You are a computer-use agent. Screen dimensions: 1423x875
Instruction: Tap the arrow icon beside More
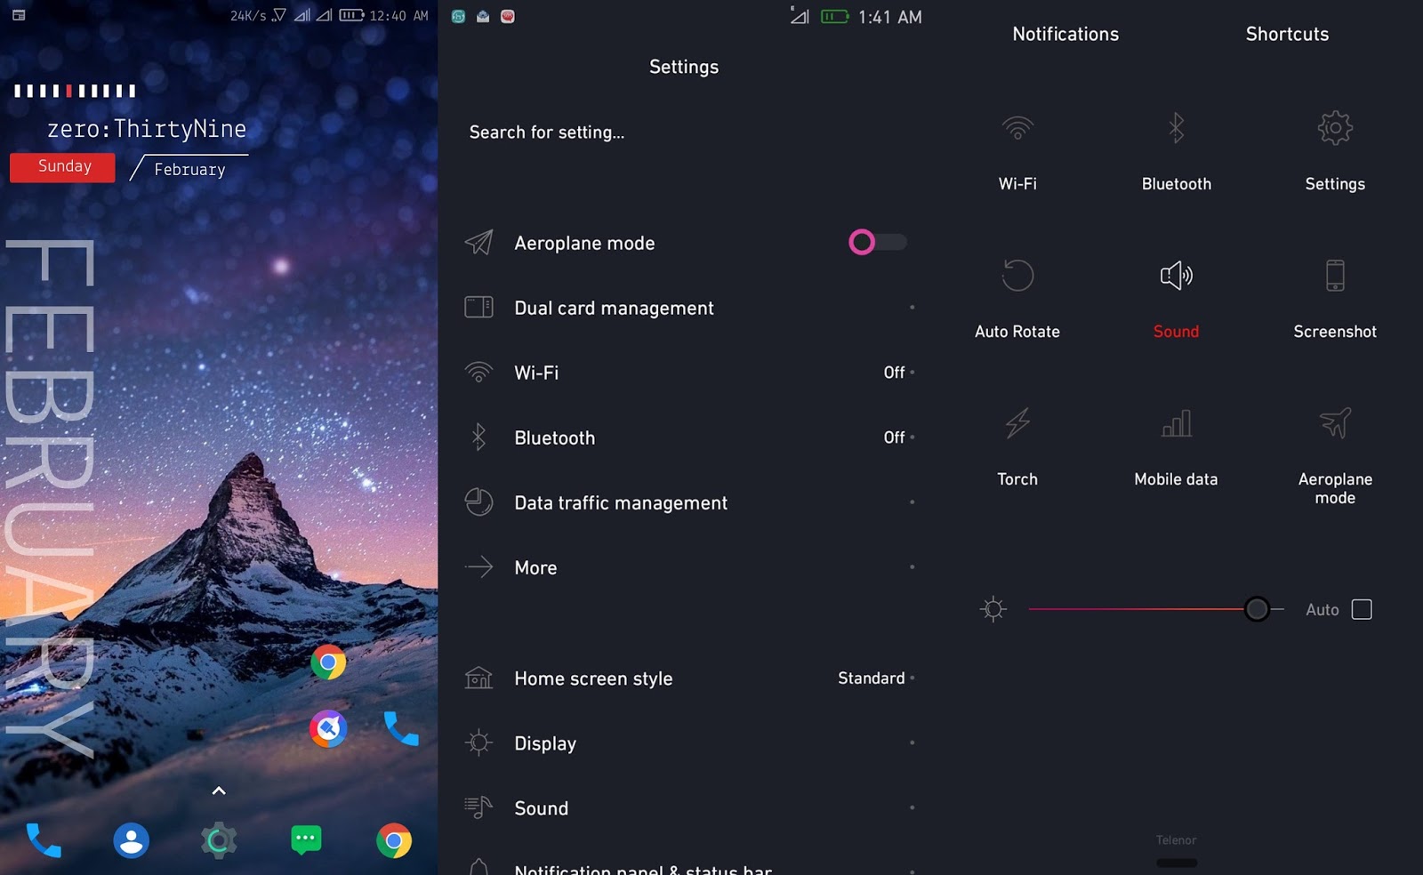(x=478, y=566)
